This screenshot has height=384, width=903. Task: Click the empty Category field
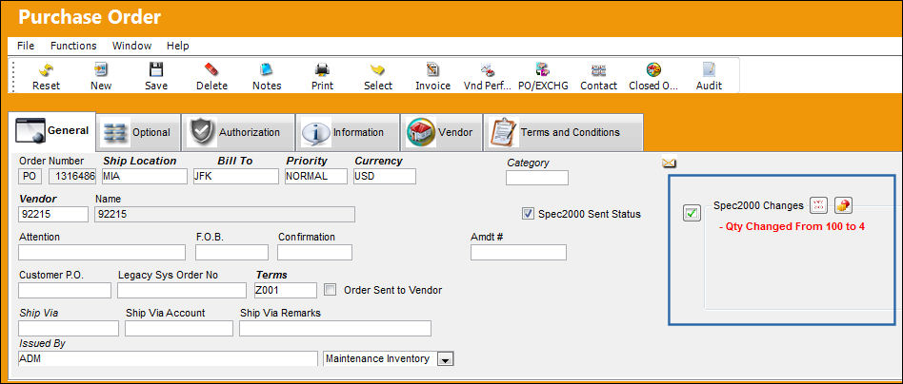(537, 178)
